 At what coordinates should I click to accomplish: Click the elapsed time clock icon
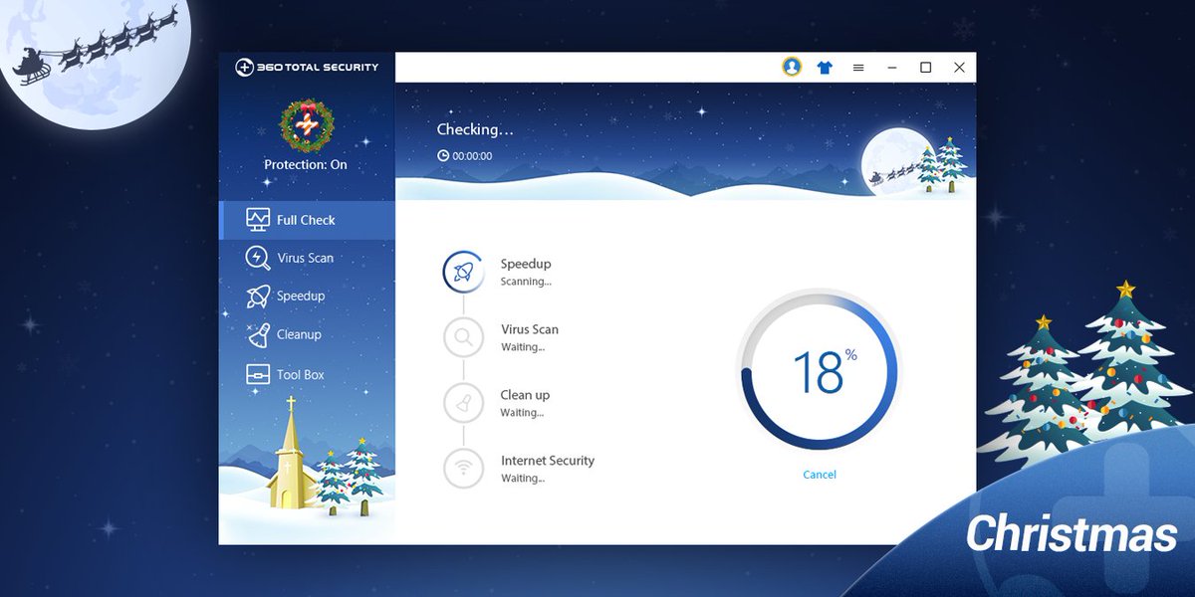point(443,156)
